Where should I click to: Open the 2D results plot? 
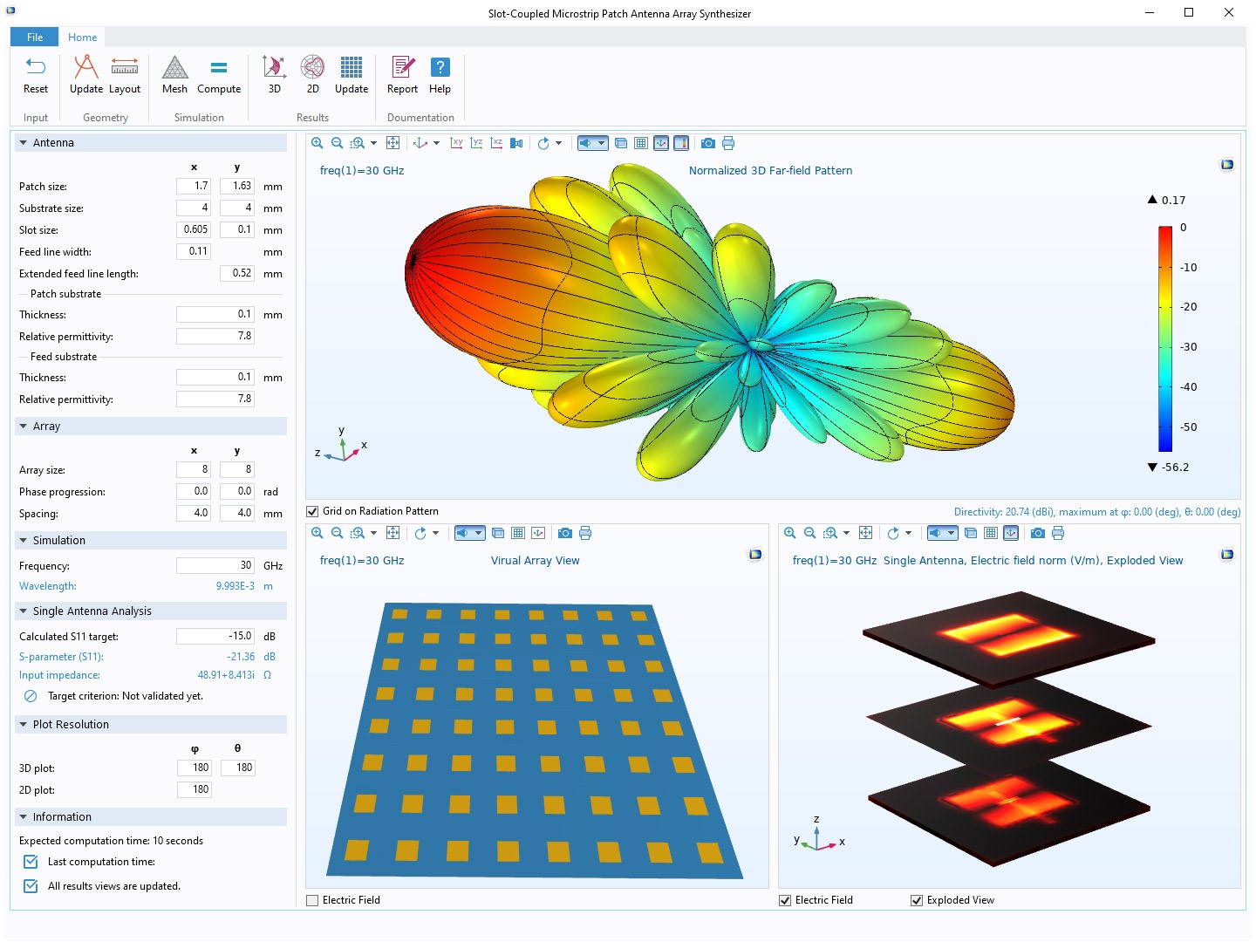312,68
